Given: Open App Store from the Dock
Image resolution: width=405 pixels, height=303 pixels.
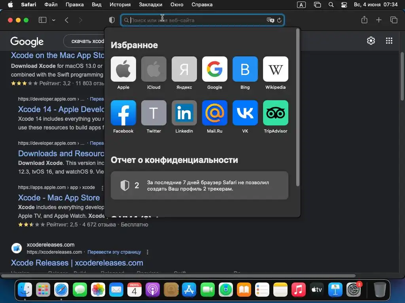Looking at the screenshot, I should (189, 289).
